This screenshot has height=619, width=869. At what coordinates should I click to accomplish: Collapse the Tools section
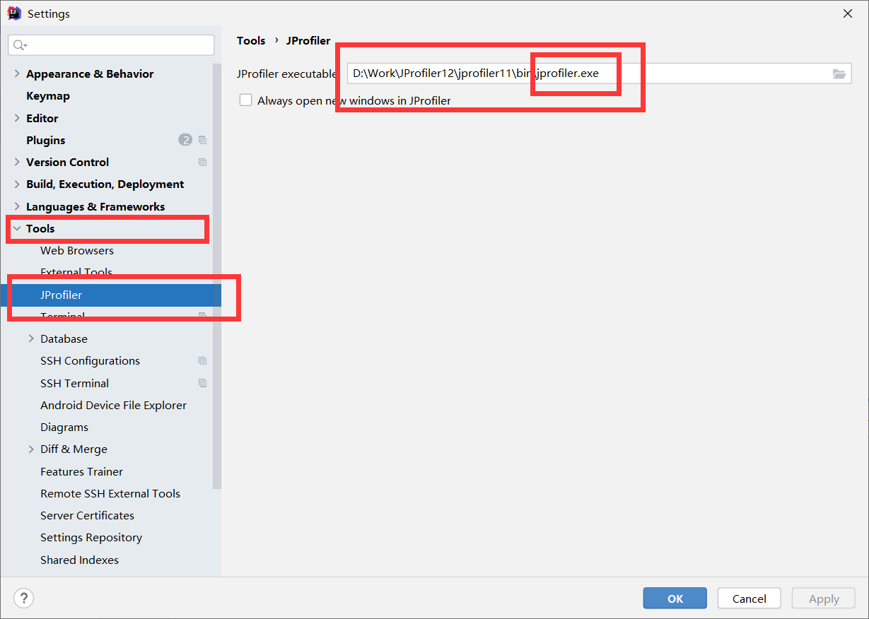(x=17, y=228)
